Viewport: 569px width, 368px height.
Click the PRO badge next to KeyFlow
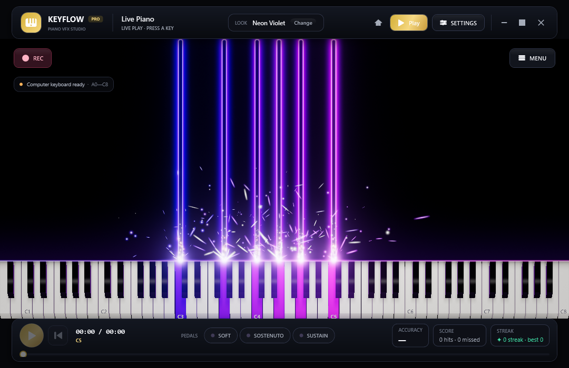pyautogui.click(x=95, y=19)
